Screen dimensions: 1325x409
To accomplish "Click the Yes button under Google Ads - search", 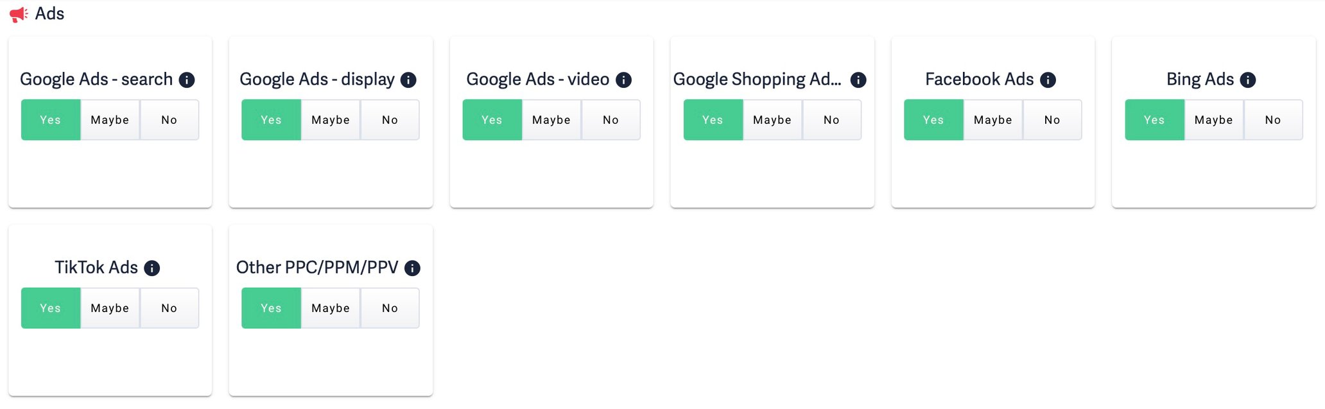I will pos(50,119).
